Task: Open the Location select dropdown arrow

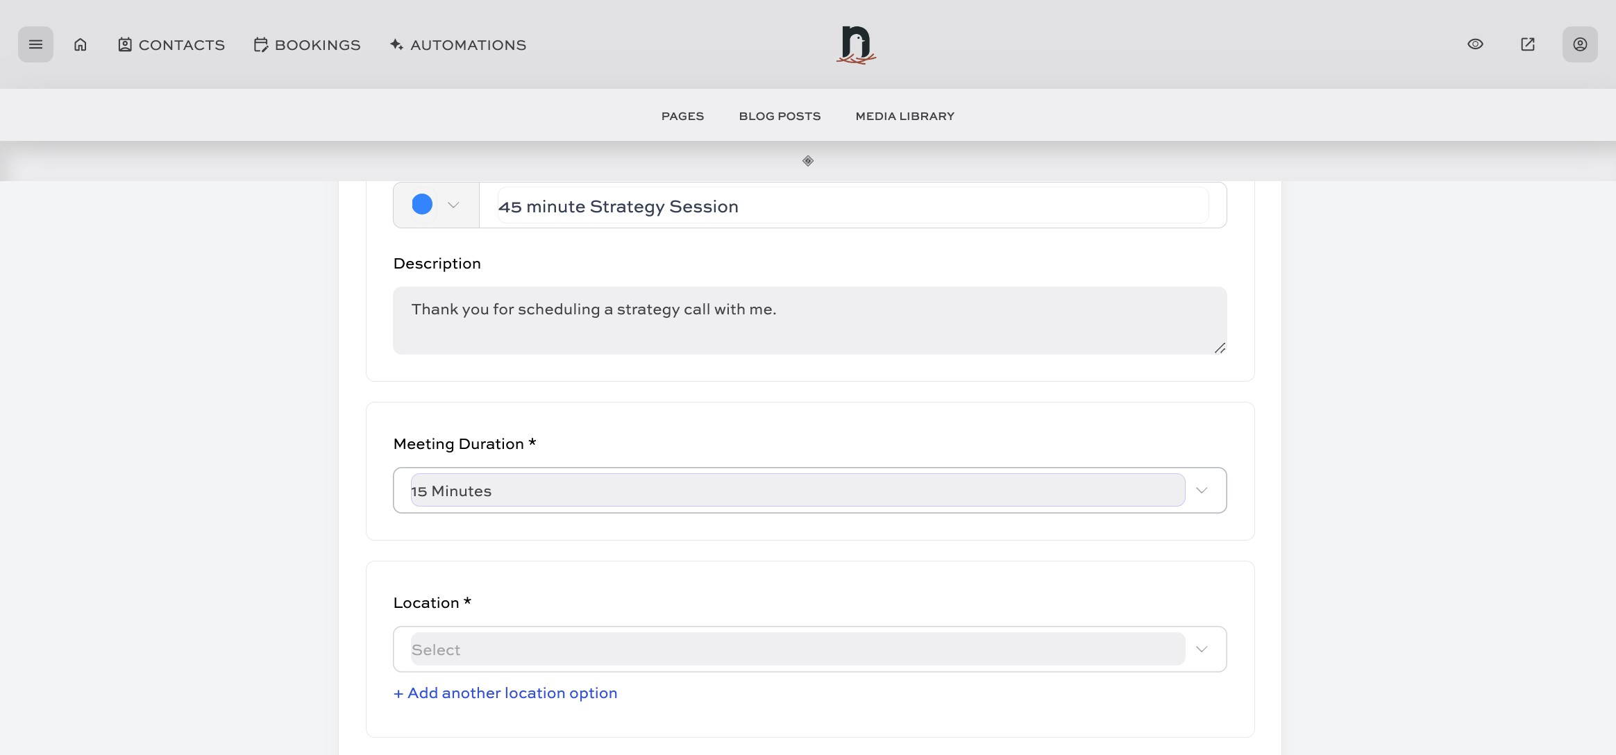Action: coord(1202,650)
